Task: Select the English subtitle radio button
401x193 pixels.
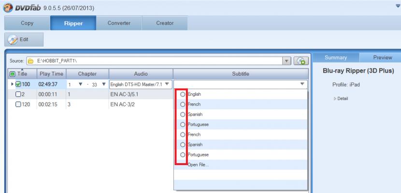Action: coord(182,95)
